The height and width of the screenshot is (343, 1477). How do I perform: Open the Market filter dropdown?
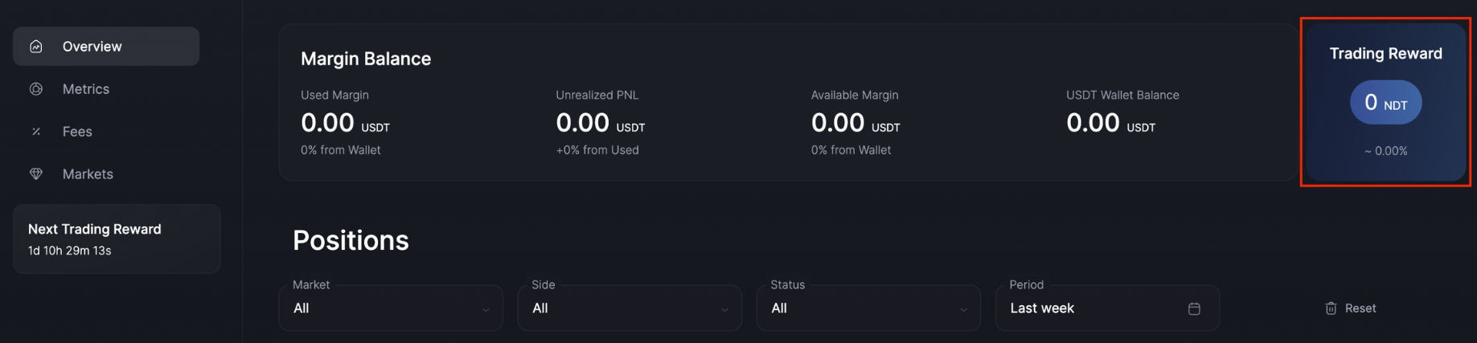391,308
